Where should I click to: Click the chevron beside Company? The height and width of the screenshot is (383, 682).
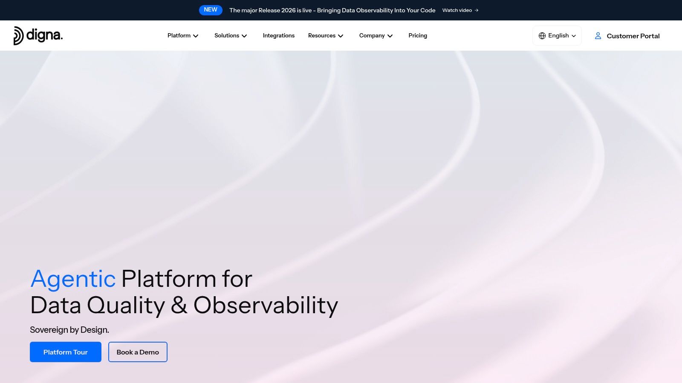click(390, 36)
